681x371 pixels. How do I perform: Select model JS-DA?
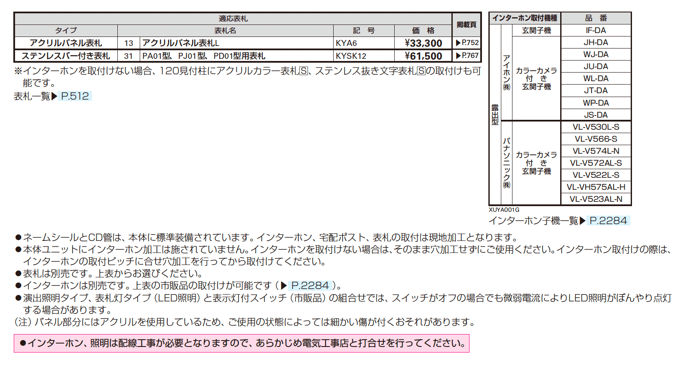(x=596, y=115)
